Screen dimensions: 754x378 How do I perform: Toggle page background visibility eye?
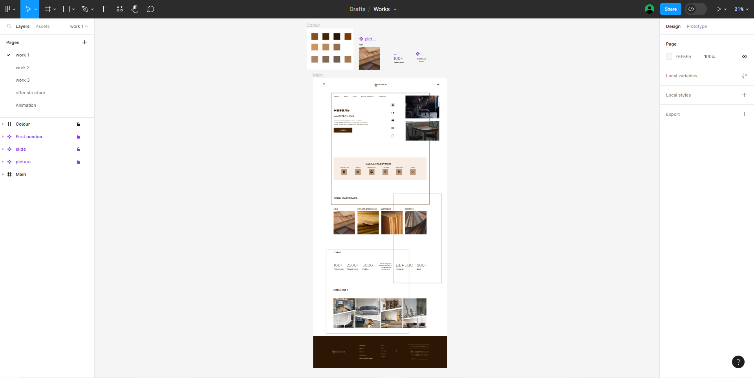(x=744, y=57)
